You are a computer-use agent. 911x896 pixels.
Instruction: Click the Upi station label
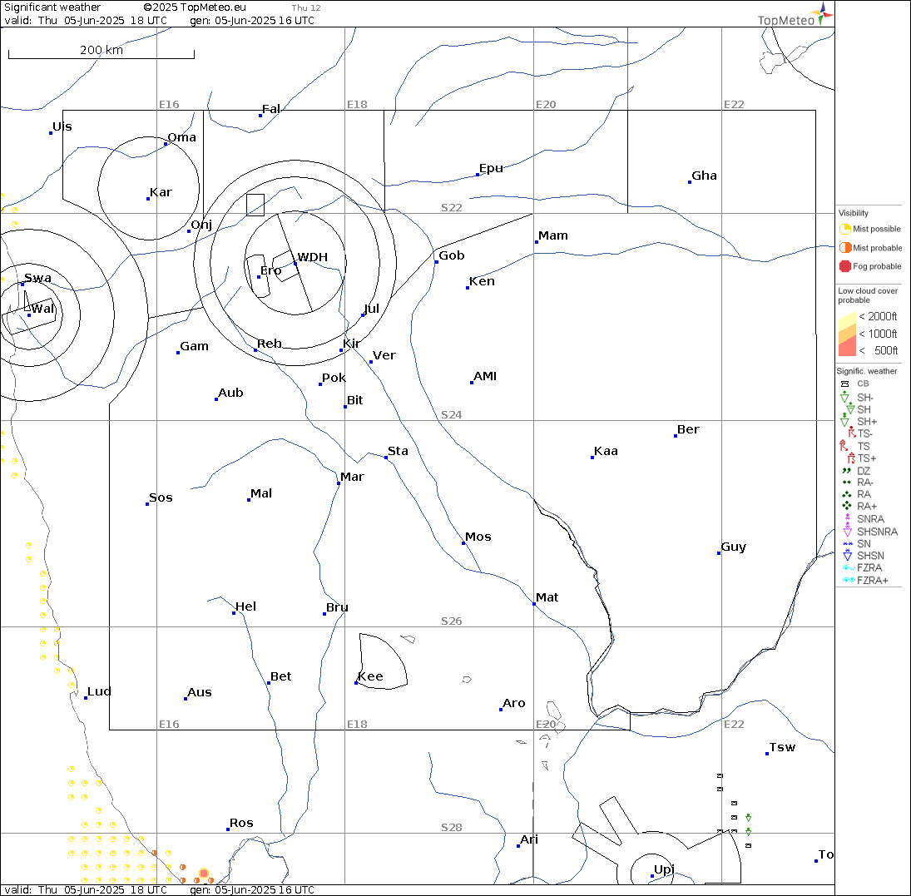click(664, 869)
